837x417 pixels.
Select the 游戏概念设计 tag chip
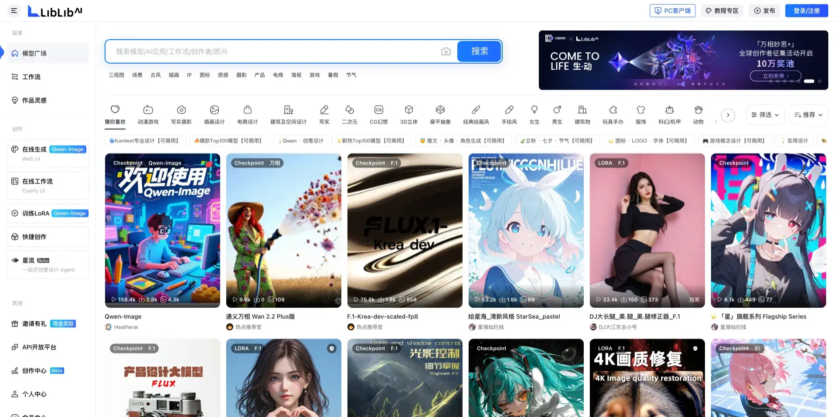tap(735, 141)
